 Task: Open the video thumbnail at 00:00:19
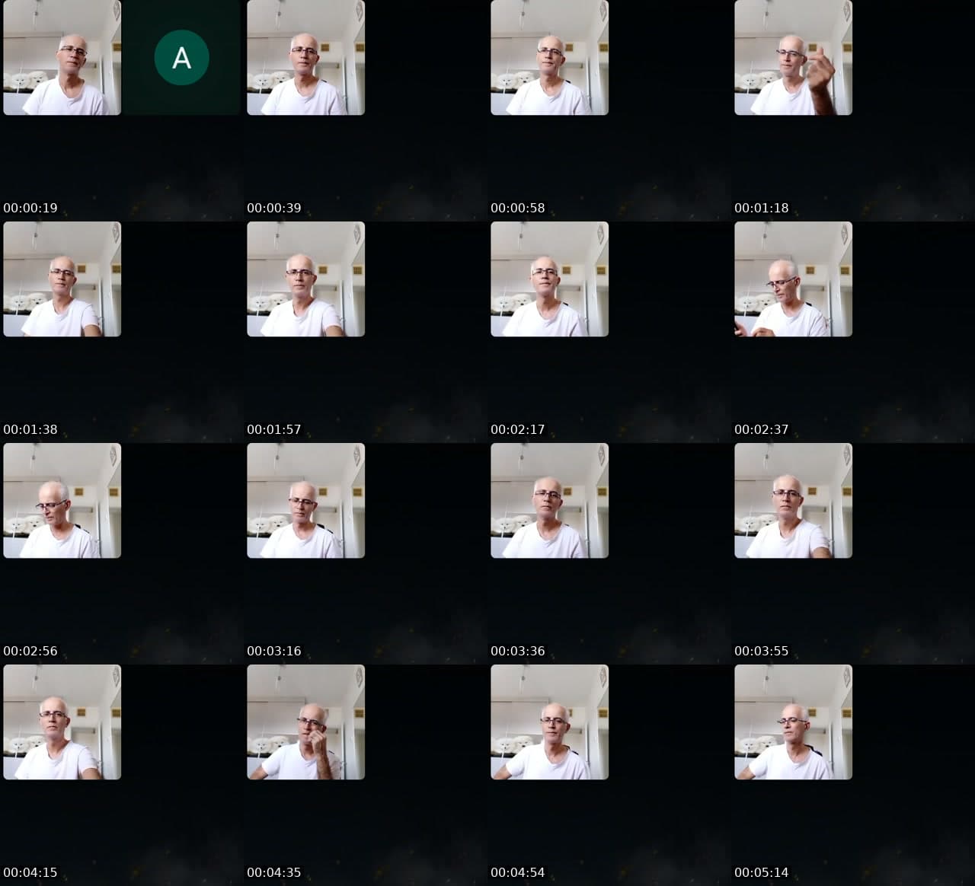(x=62, y=58)
